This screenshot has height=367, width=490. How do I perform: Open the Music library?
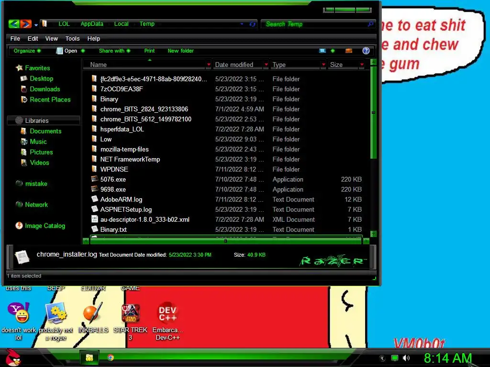coord(38,141)
